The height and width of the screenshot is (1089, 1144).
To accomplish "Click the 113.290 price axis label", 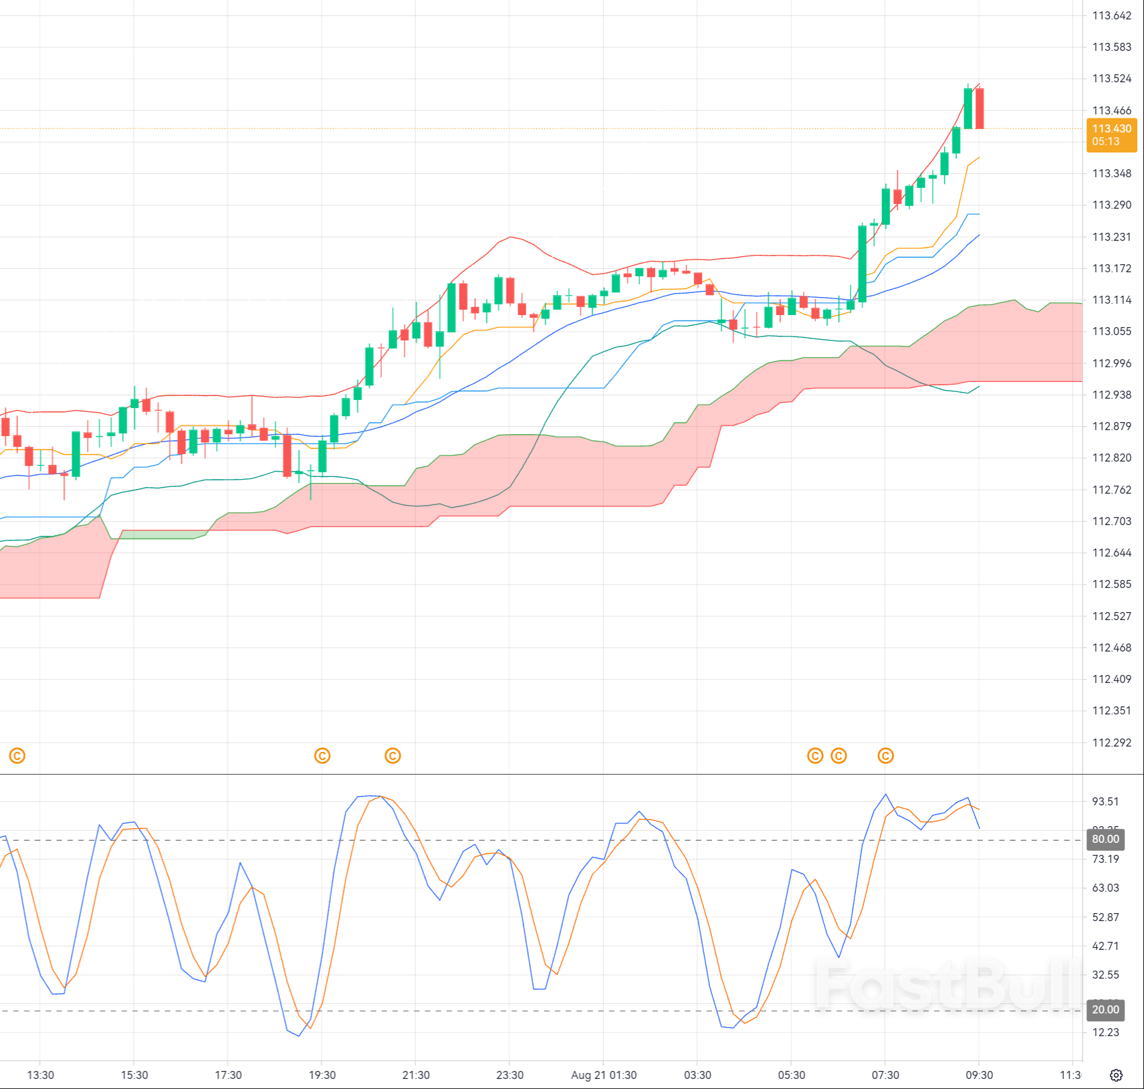I will (x=1112, y=205).
